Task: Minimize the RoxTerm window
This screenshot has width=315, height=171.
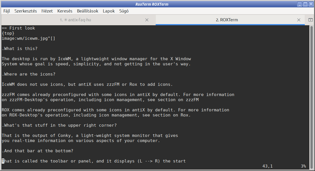Action: click(x=300, y=4)
